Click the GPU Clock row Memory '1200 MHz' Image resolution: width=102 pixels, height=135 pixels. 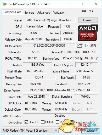tap(61, 103)
